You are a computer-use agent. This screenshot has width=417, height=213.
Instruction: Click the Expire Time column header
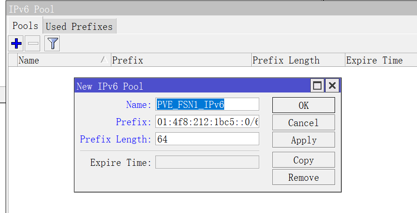[x=379, y=60]
